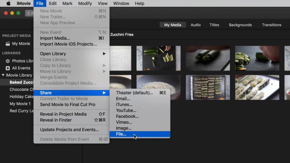290x163 pixels.
Task: Switch to the My Media tab
Action: 173,25
